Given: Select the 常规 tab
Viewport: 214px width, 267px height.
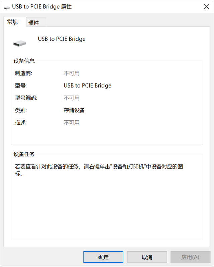Looking at the screenshot, I should point(13,22).
